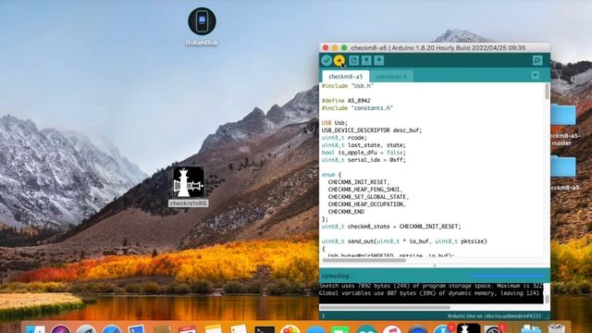
Task: Click the editor's horizontal scrollbar
Action: [364, 260]
